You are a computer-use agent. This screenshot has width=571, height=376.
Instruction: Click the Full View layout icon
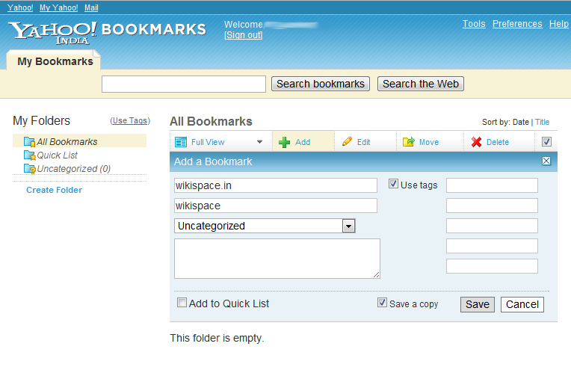click(181, 142)
